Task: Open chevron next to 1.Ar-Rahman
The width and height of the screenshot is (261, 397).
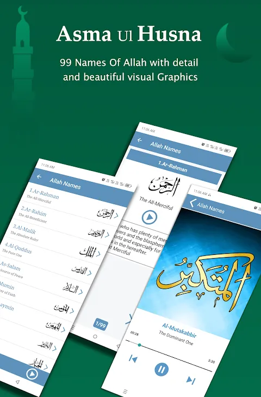Action: click(116, 216)
